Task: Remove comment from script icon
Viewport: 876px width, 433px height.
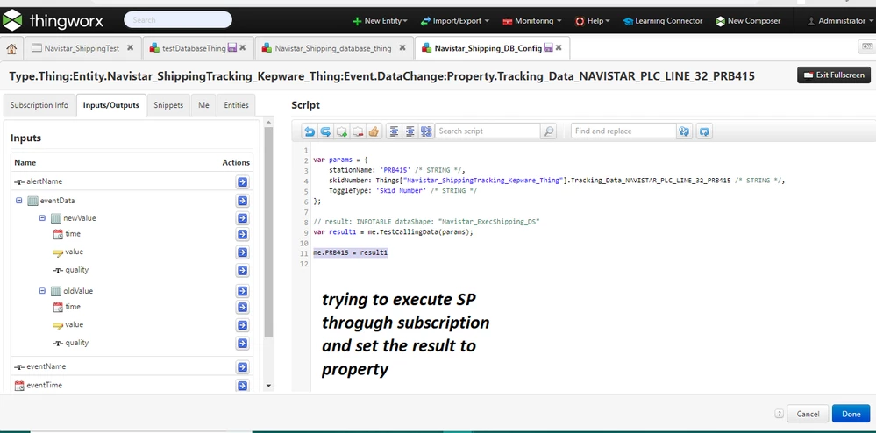Action: 358,131
